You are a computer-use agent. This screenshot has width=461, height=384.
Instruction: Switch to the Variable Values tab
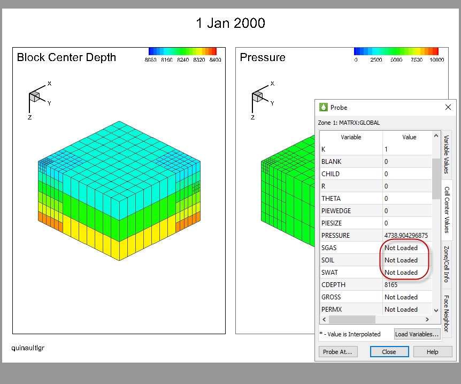coord(447,154)
